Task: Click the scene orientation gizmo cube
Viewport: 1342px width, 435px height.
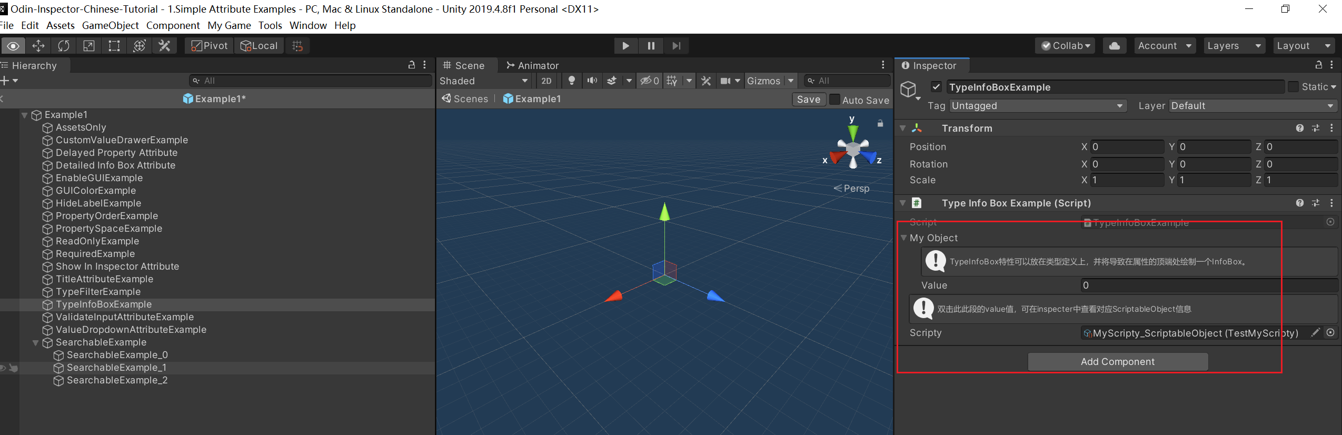Action: [853, 150]
